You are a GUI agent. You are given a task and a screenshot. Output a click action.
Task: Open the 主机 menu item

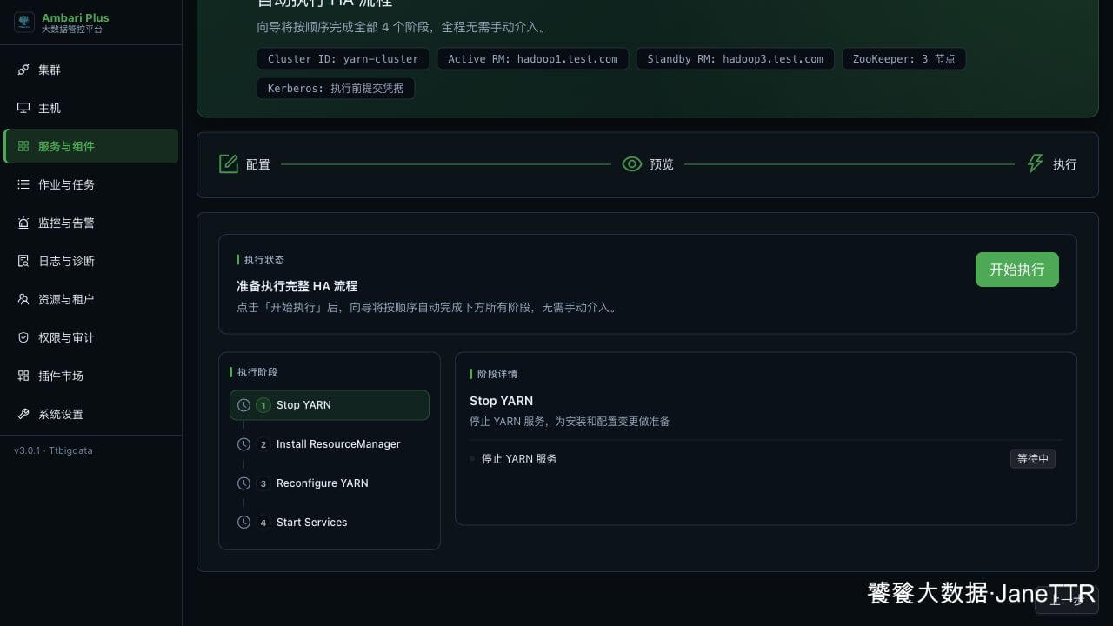tap(91, 108)
